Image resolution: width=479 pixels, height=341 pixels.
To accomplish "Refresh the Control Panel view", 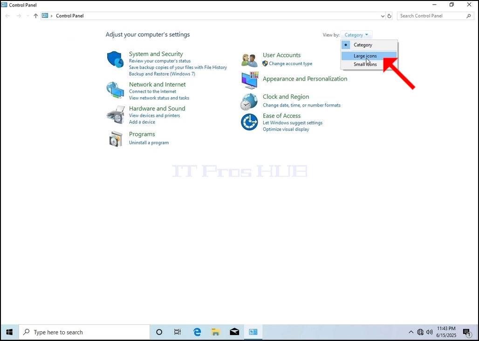I will (389, 16).
